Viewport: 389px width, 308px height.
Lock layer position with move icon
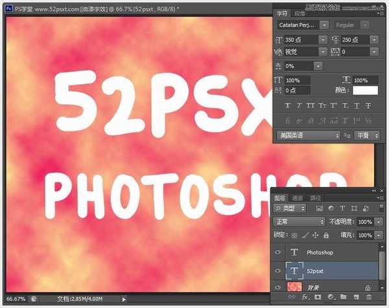(x=316, y=235)
